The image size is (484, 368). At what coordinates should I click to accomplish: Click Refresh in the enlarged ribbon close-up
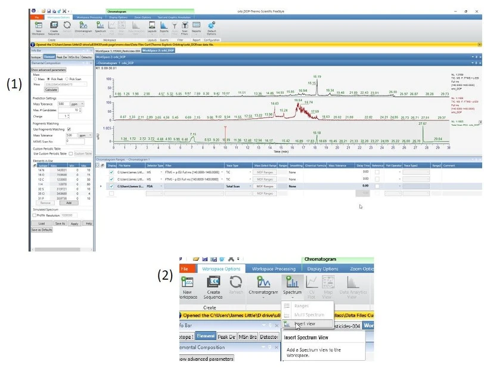point(236,286)
